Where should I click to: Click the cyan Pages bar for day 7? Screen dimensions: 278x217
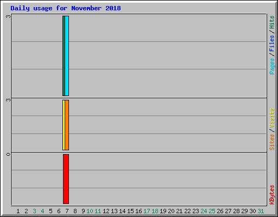67,56
